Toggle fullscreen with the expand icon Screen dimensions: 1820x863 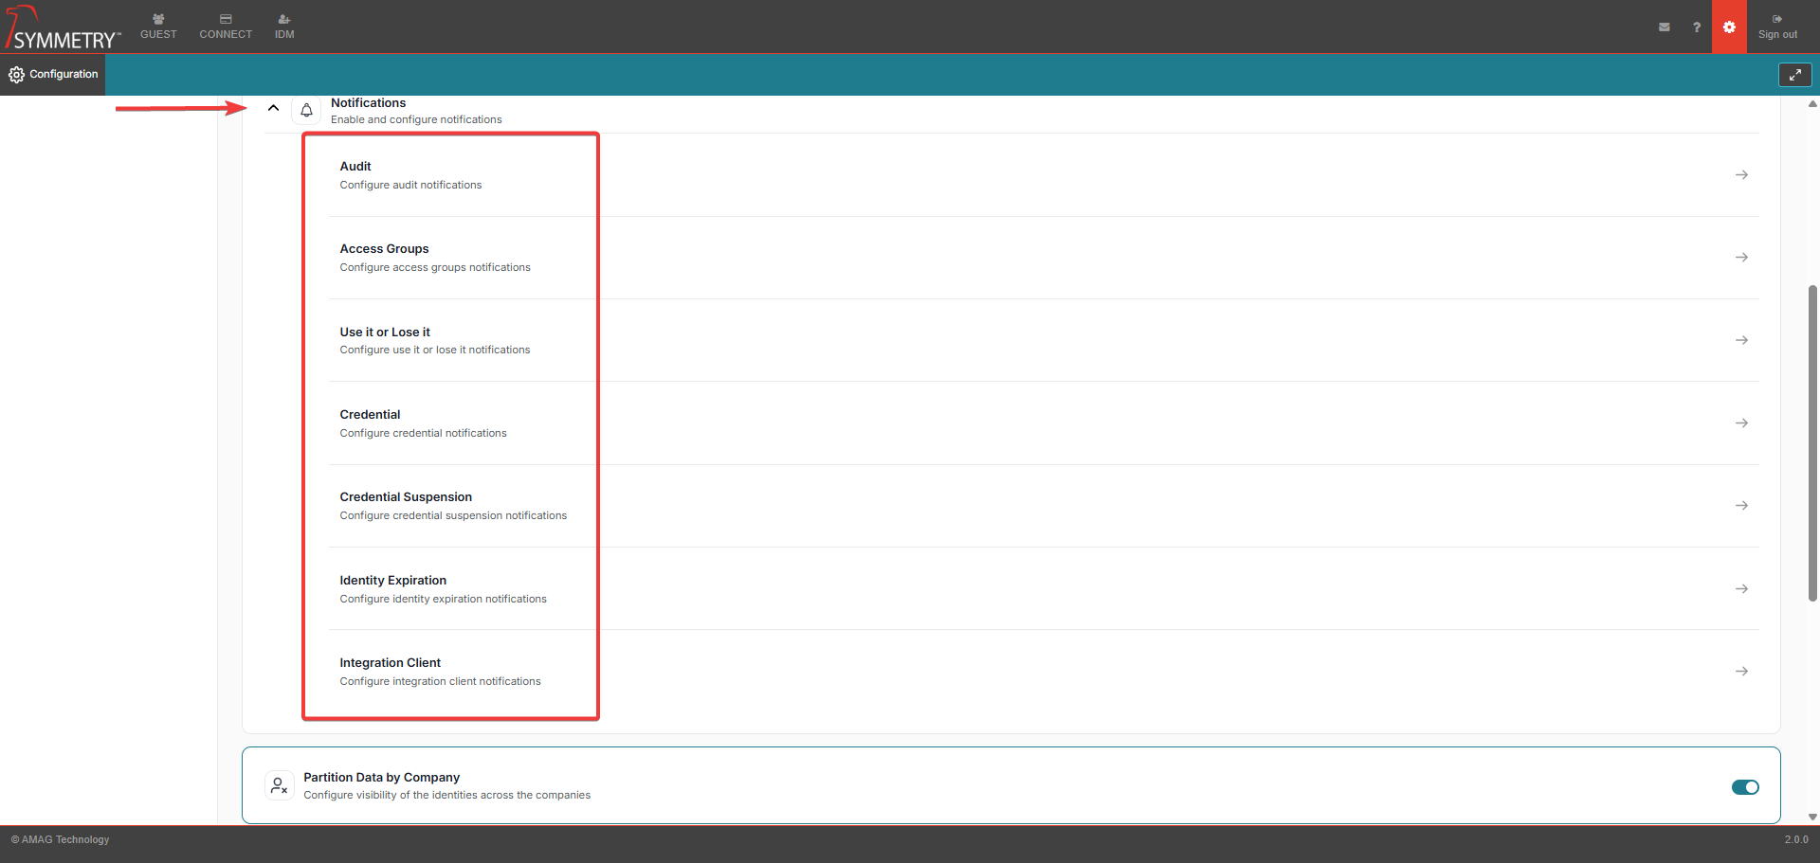pyautogui.click(x=1794, y=75)
